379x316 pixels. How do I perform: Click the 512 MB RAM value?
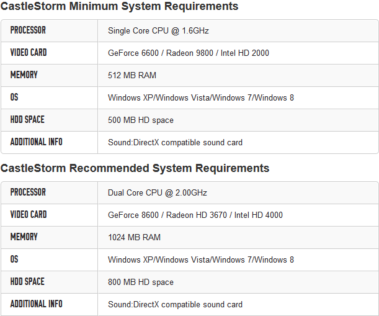[x=132, y=75]
